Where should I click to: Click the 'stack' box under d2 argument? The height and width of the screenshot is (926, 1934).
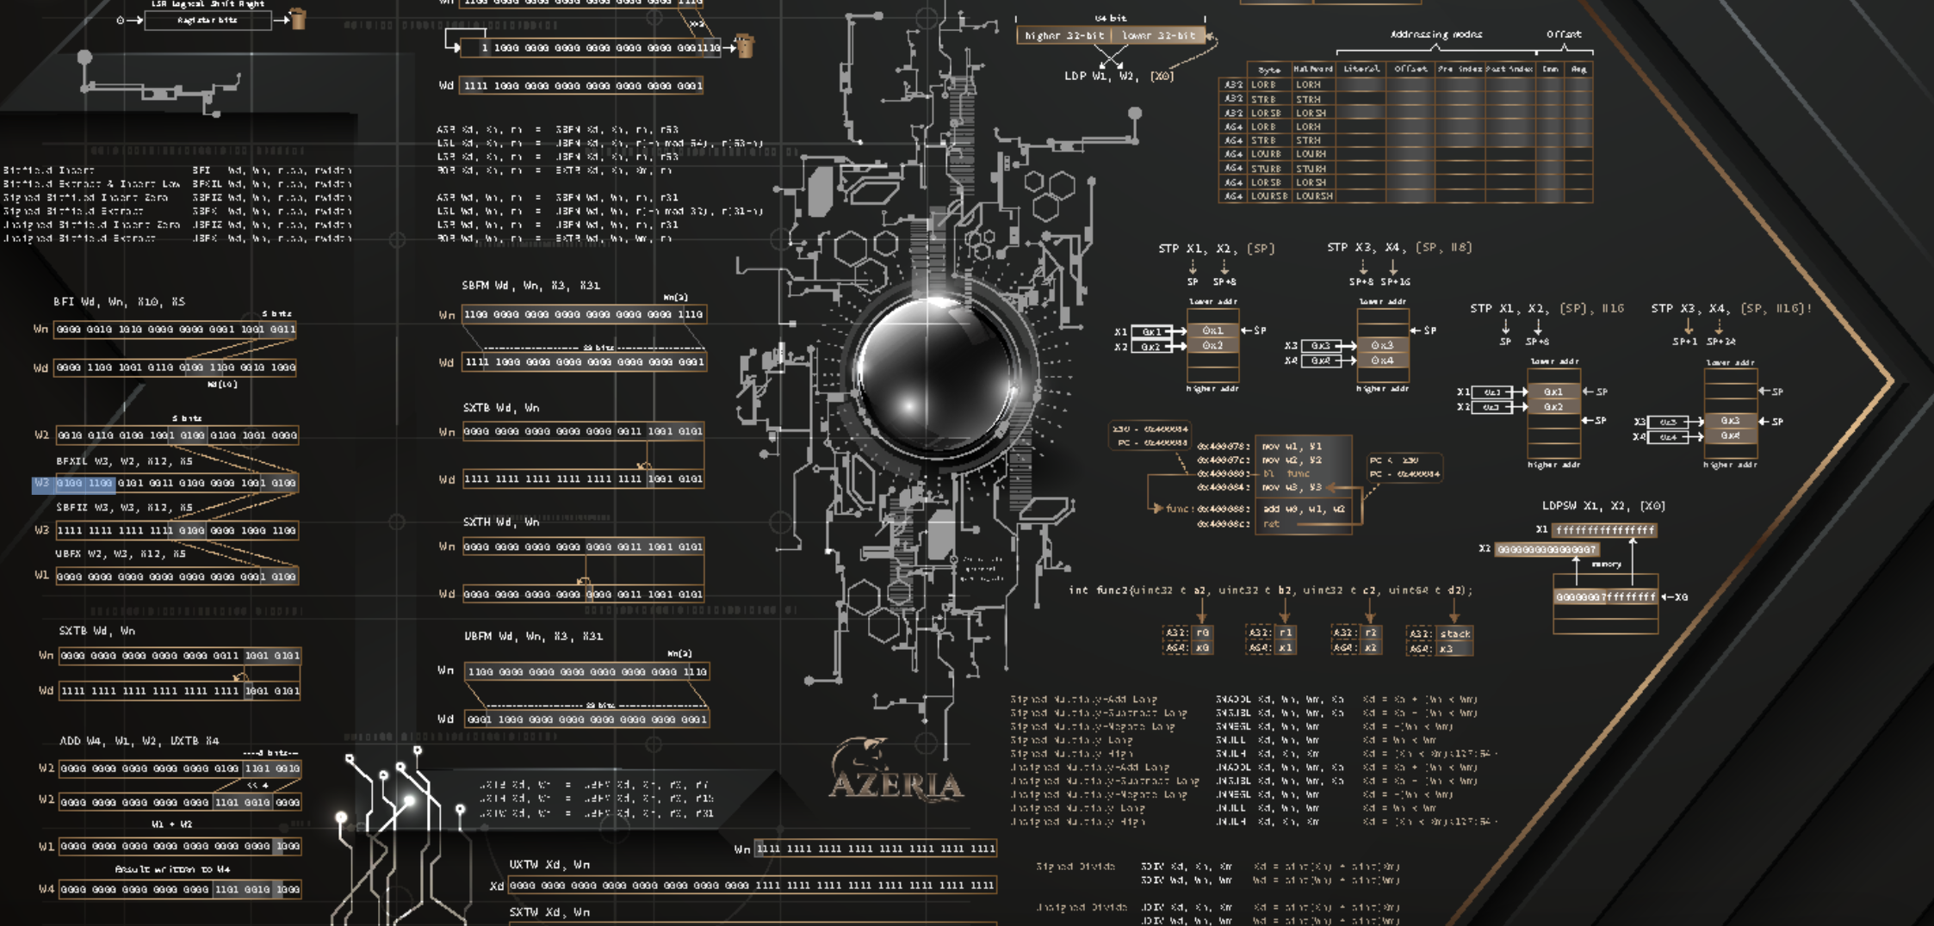1454,633
